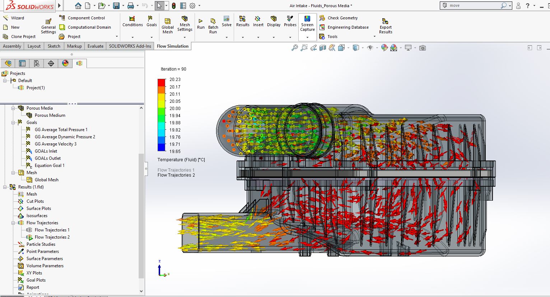Viewport: 550px width, 297px height.
Task: Click Component Control
Action: (82, 18)
